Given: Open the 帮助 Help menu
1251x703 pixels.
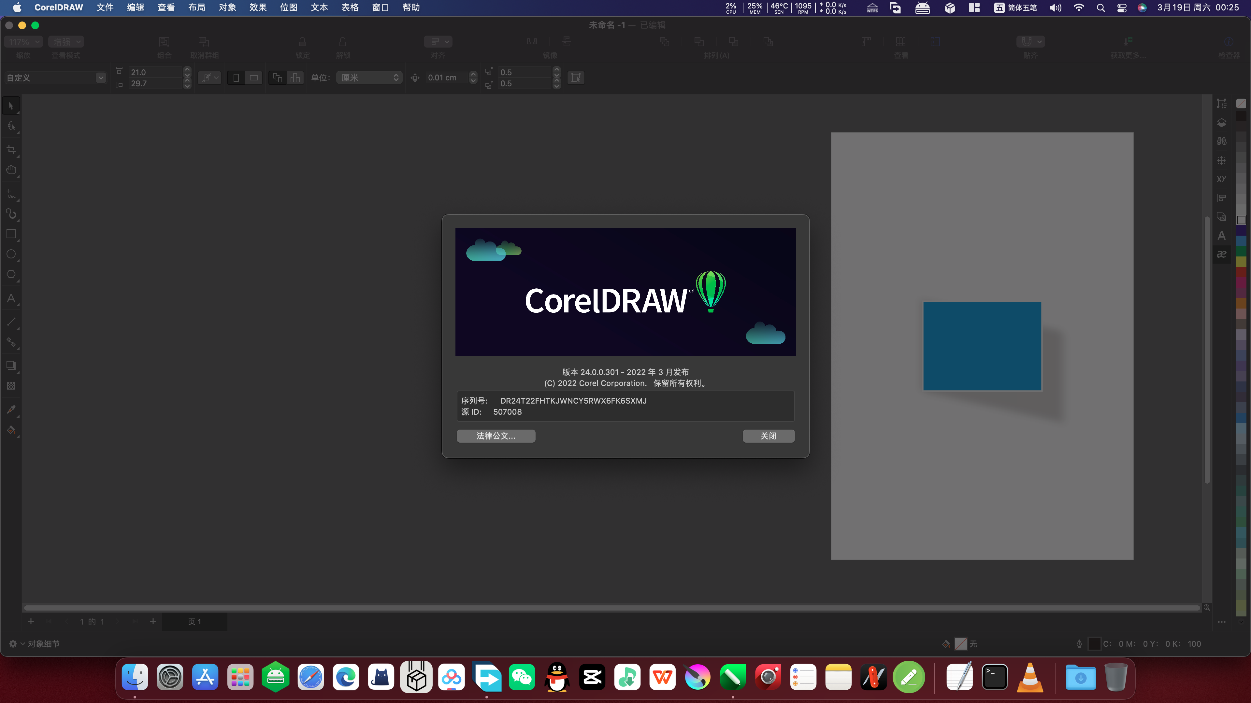Looking at the screenshot, I should pyautogui.click(x=411, y=7).
